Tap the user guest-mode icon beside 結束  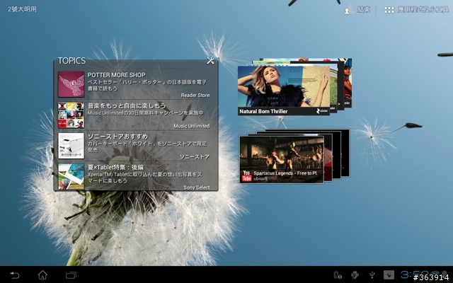349,9
